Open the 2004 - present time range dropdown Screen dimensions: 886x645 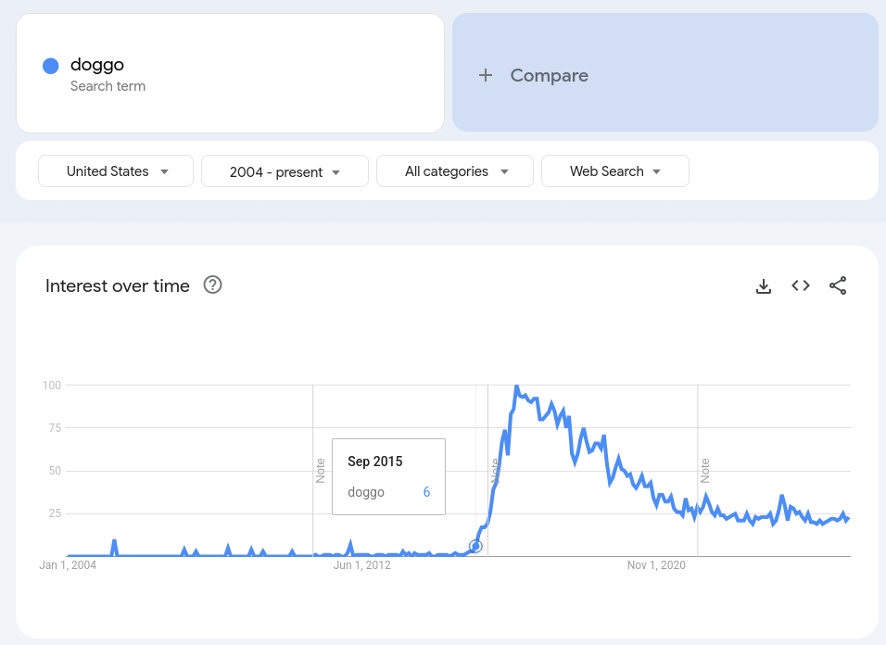(285, 171)
